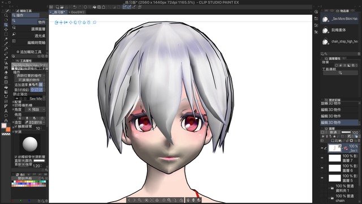Screen dimensions: 362x204
Task: Click the light source sphere preview
Action: pyautogui.click(x=30, y=144)
